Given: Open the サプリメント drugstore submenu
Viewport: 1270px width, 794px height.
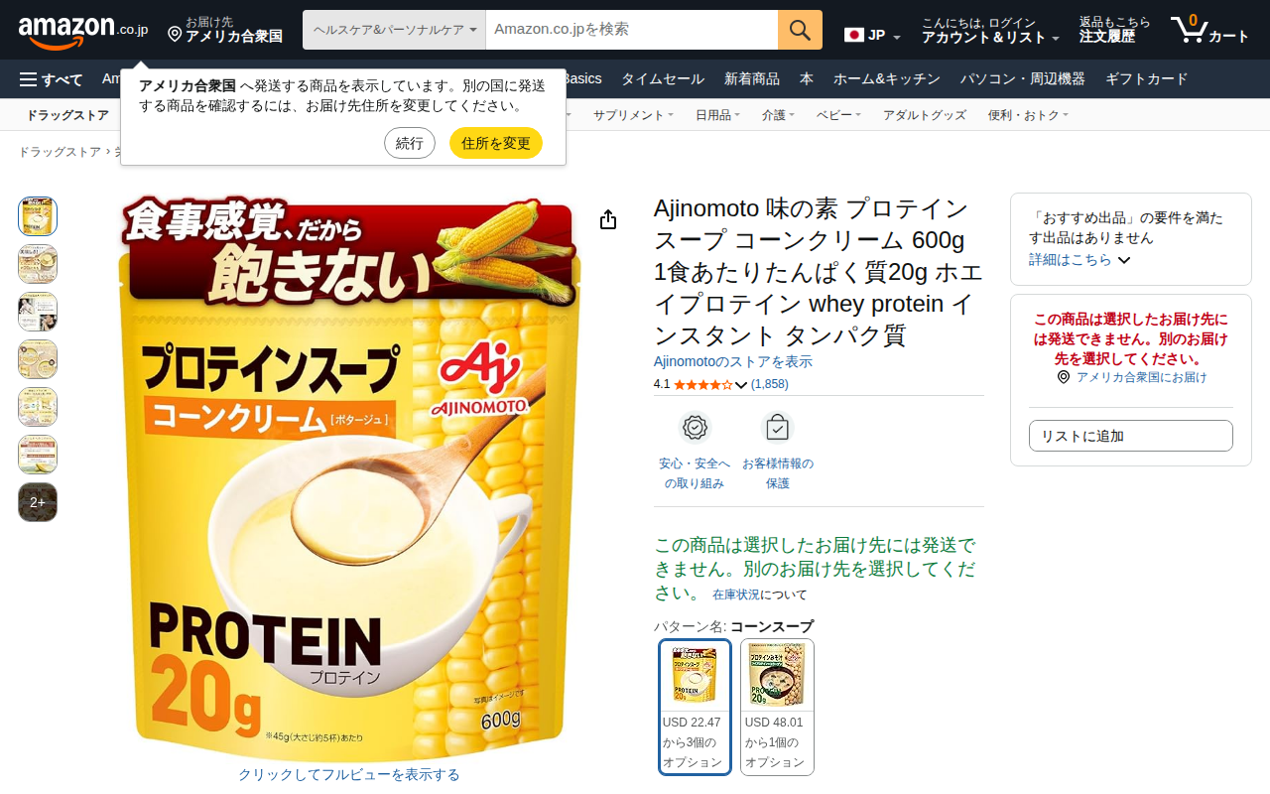Looking at the screenshot, I should (x=633, y=115).
